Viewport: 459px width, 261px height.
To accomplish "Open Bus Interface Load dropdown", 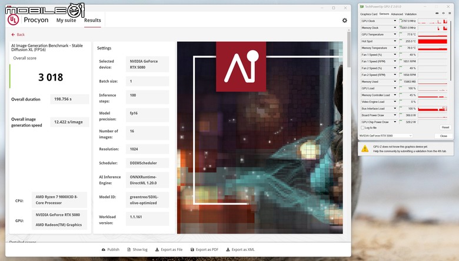I will click(x=395, y=108).
